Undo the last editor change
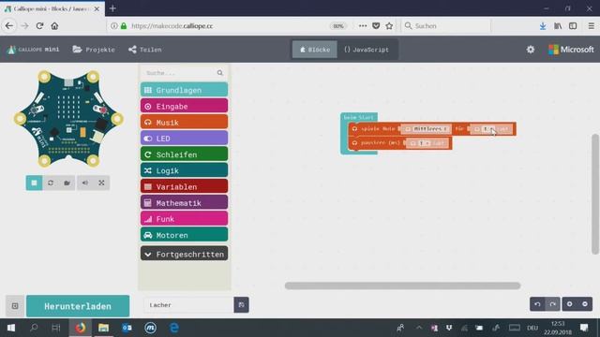The height and width of the screenshot is (337, 600). (537, 304)
